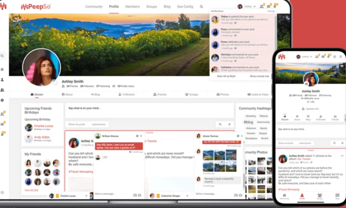This screenshot has height=208, width=346.
Task: Close the Alexia Torman chat window
Action: tap(242, 136)
